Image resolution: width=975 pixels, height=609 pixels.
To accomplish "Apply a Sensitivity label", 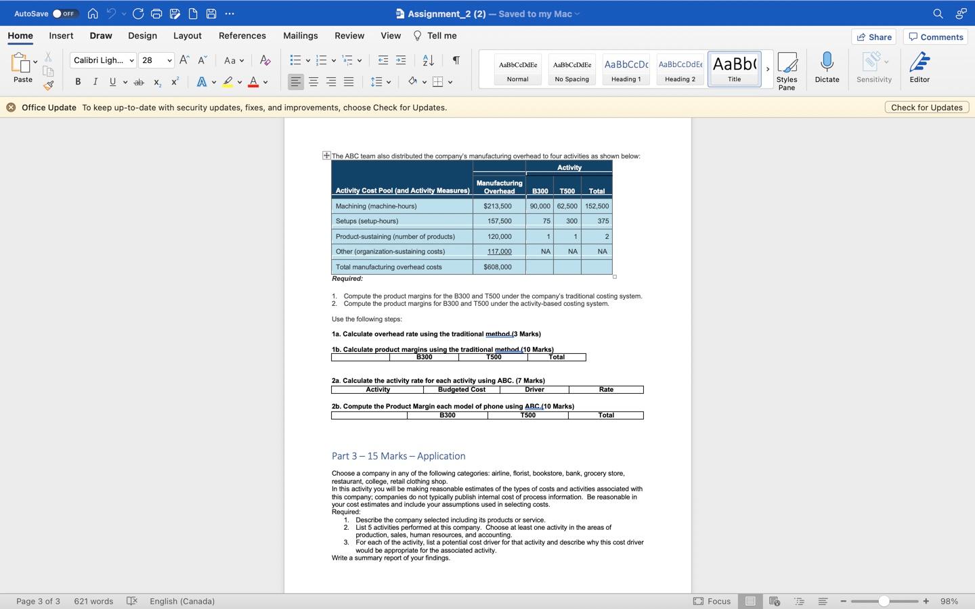I will point(873,68).
